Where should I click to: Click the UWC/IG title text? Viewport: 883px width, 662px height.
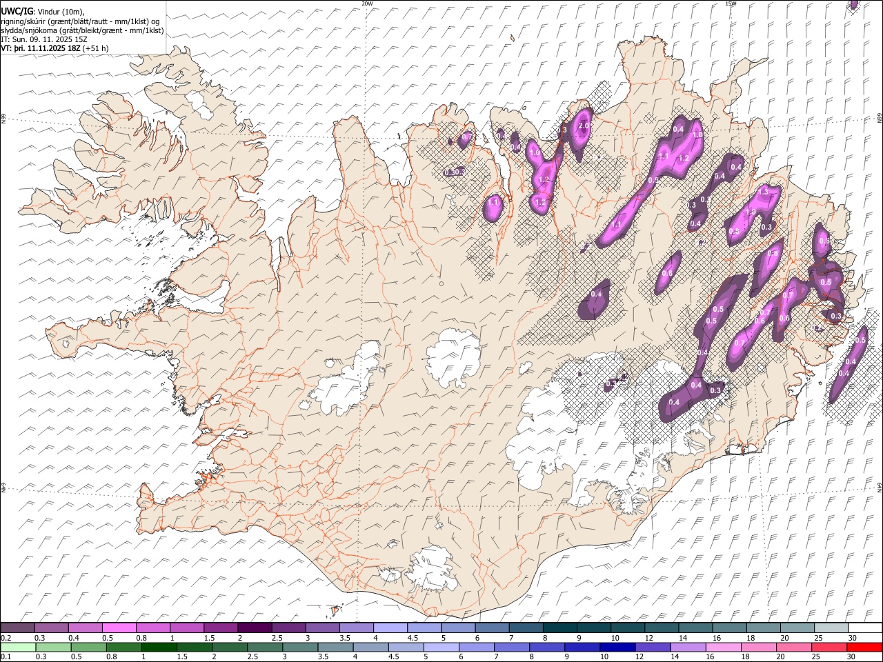[16, 12]
